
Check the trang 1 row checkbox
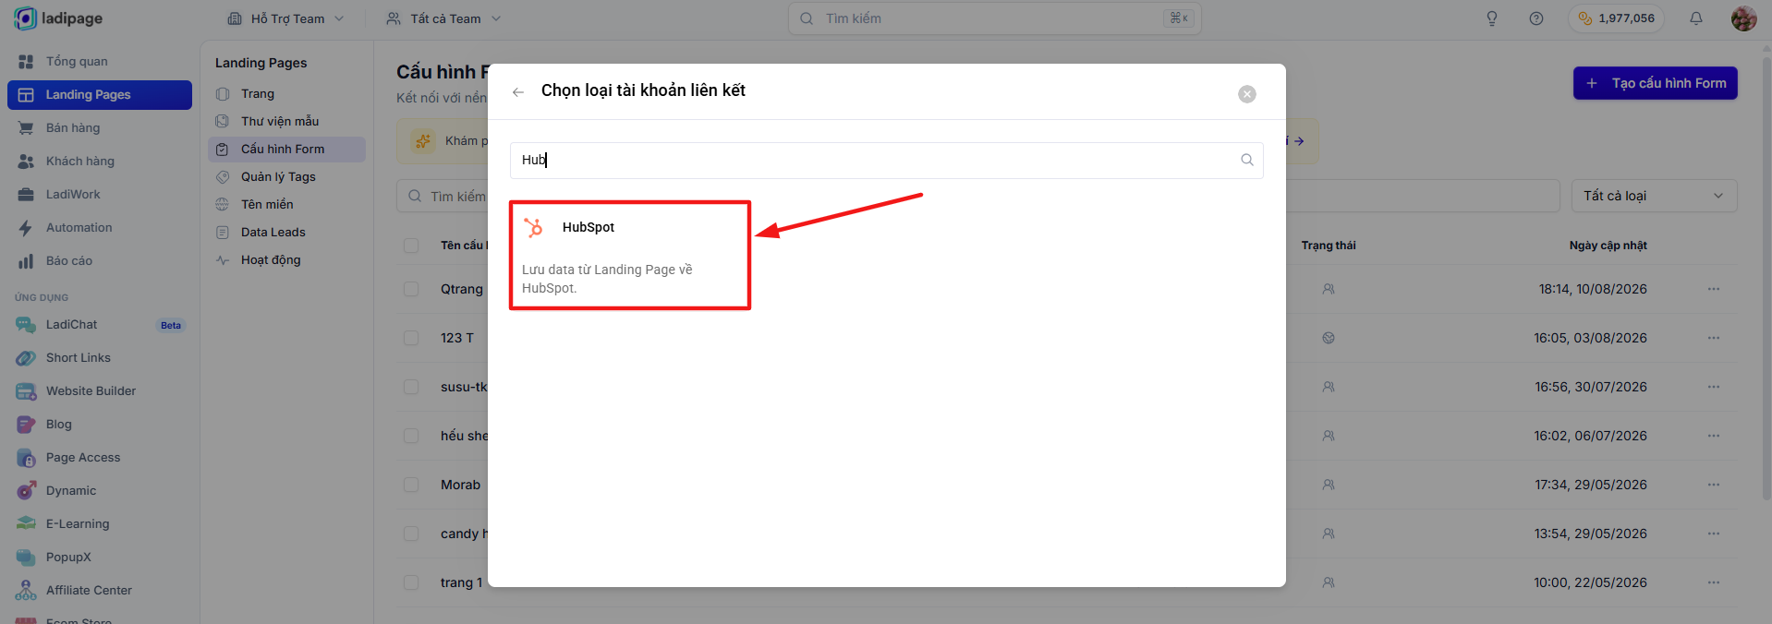pos(411,582)
